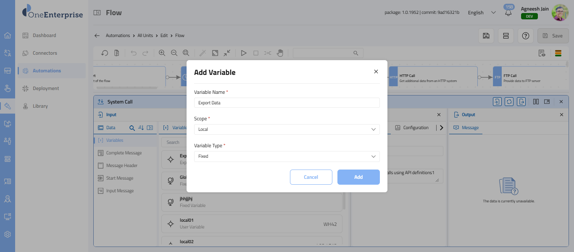The image size is (574, 252).
Task: Click the help question mark button
Action: tap(525, 36)
